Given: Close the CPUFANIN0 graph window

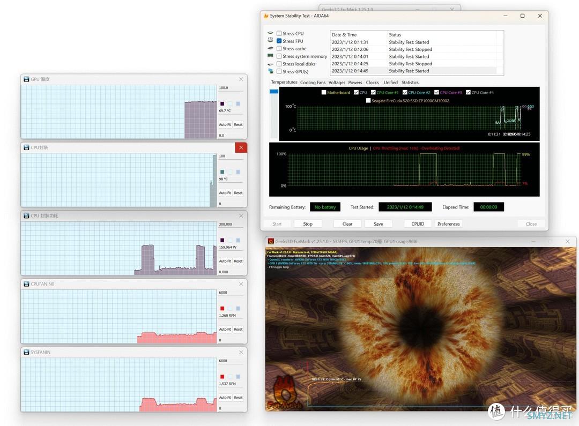Looking at the screenshot, I should pos(241,284).
